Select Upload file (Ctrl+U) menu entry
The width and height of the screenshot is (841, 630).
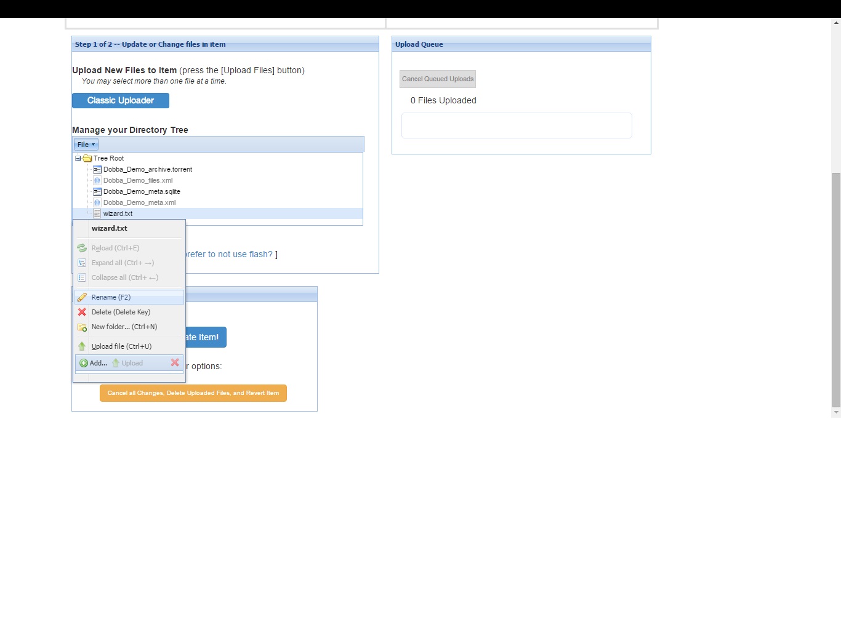pos(121,346)
